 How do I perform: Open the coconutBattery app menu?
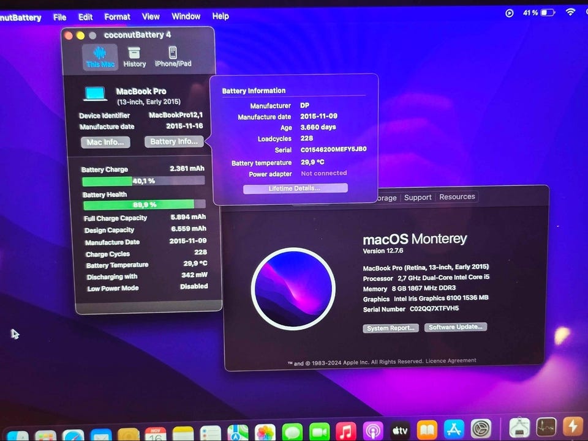tap(20, 18)
